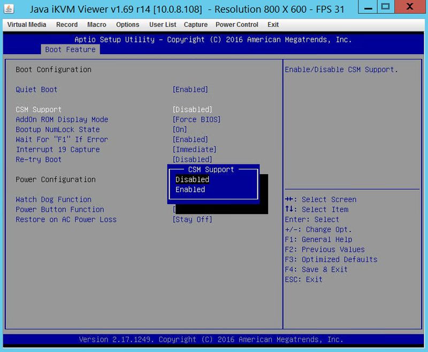The image size is (428, 352).
Task: Click the "F3: Optimized Defaults" hint
Action: click(x=331, y=260)
